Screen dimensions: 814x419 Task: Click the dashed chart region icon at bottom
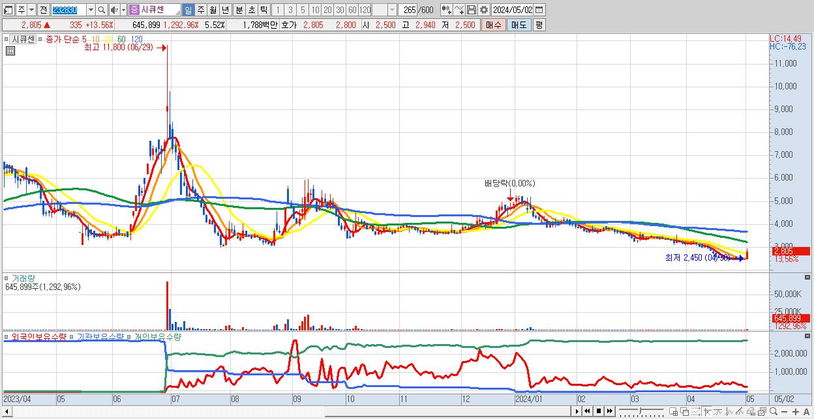click(695, 411)
